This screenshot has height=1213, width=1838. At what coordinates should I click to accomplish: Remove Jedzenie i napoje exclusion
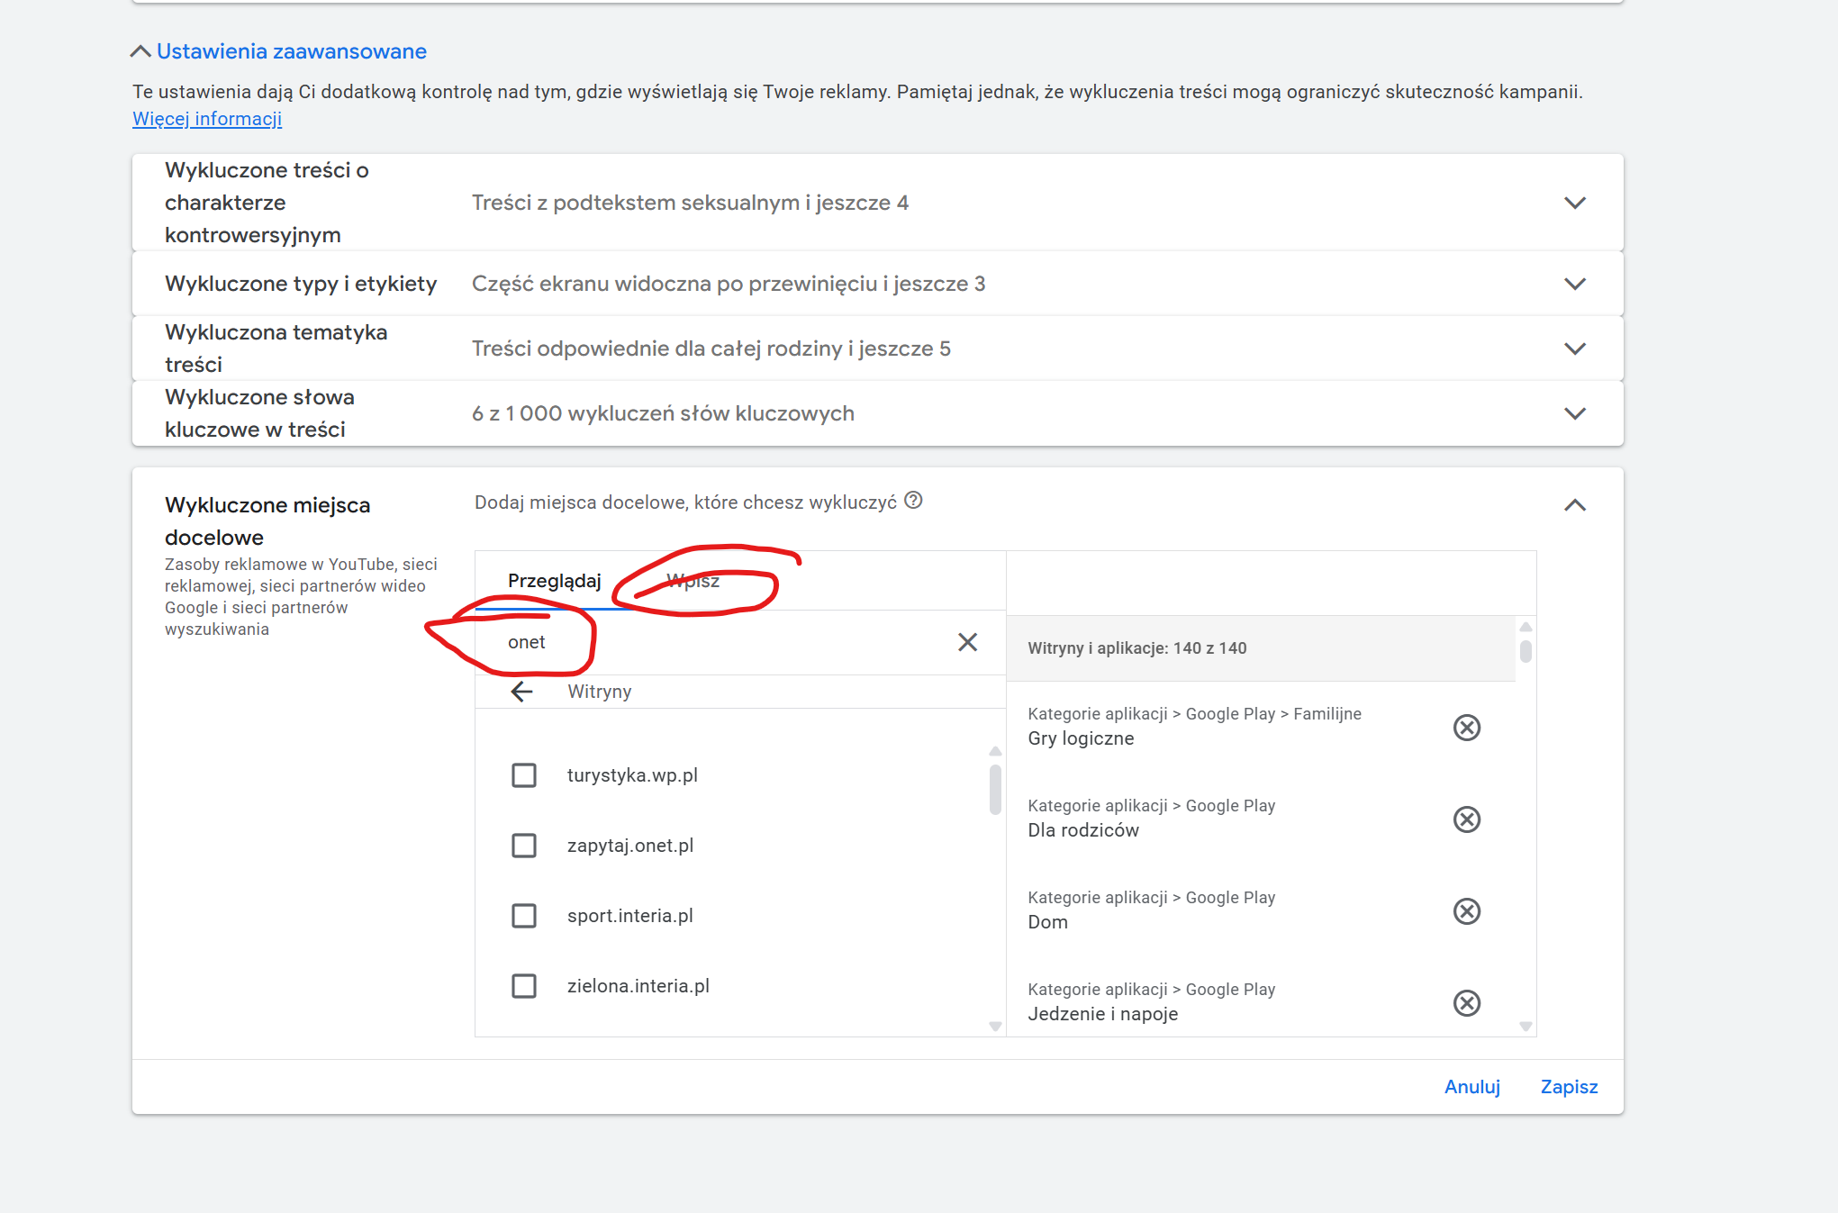[1466, 1003]
